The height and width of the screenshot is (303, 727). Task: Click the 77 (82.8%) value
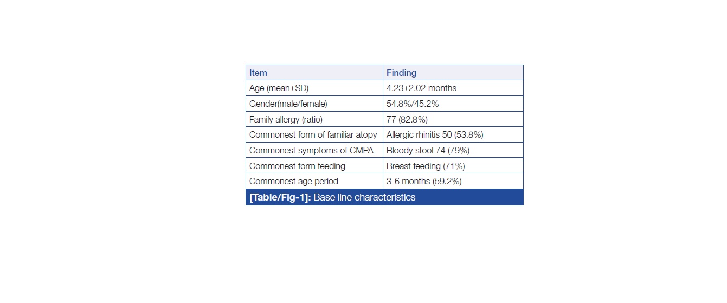(x=408, y=119)
